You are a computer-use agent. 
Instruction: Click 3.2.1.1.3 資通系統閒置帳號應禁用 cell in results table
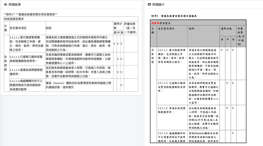point(27,72)
